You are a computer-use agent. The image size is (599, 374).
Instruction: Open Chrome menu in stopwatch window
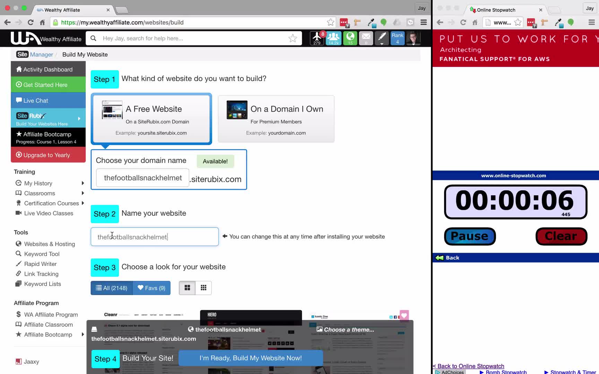[x=592, y=23]
